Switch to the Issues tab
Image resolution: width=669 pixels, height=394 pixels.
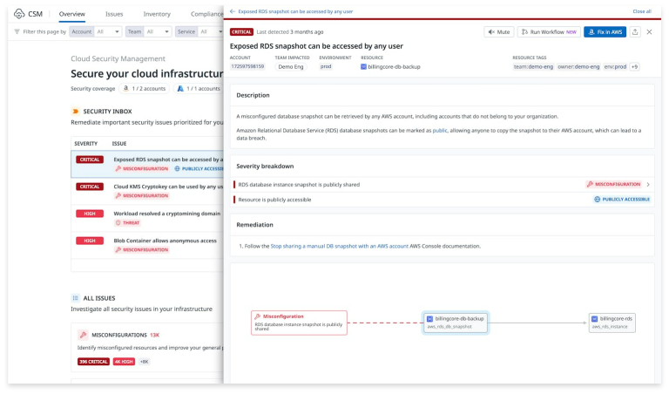tap(114, 14)
